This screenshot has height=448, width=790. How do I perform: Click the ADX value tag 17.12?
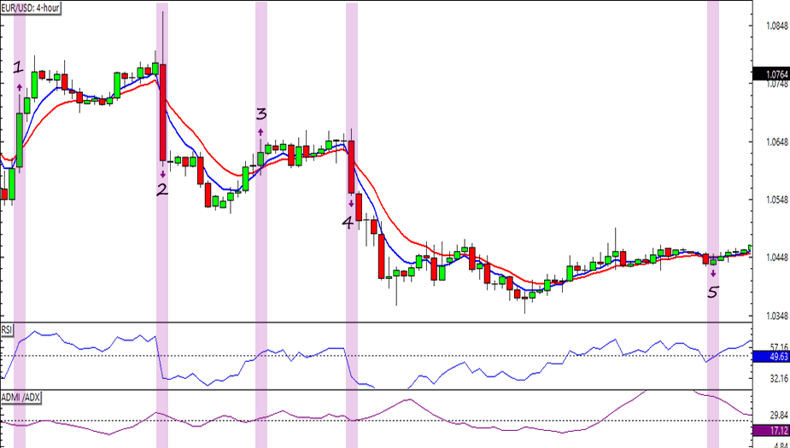(x=771, y=431)
